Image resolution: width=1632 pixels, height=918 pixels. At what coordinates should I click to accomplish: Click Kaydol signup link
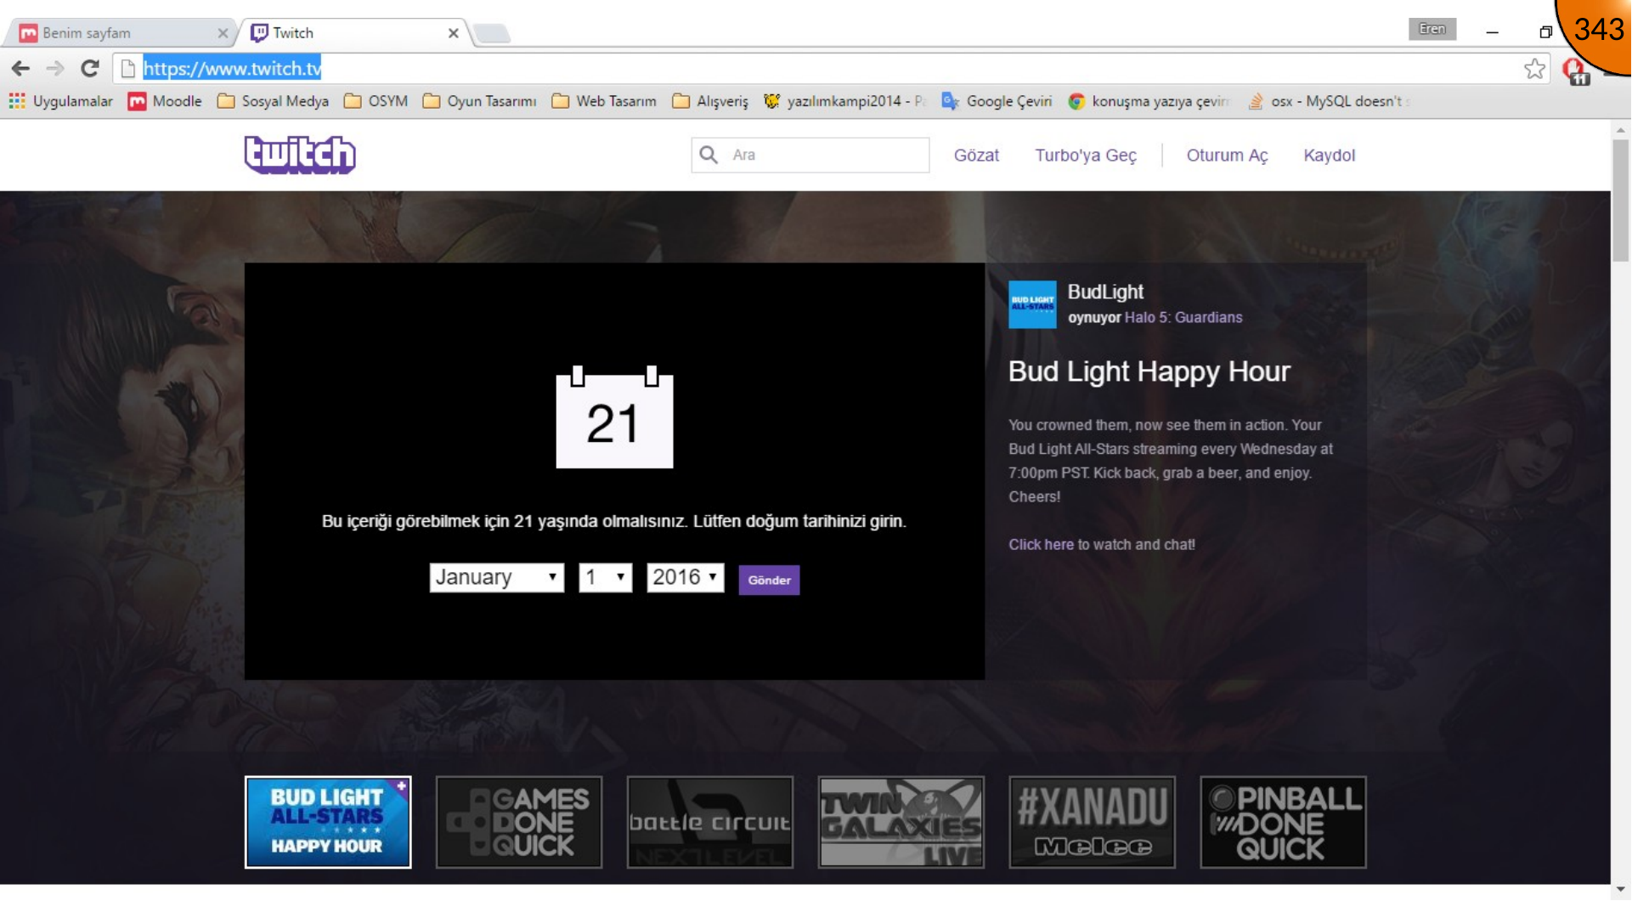[x=1330, y=156]
